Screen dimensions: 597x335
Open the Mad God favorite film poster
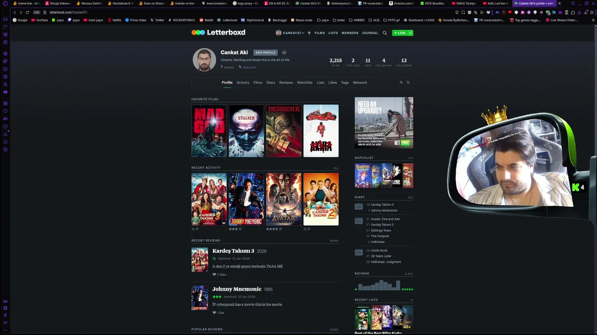coord(209,131)
